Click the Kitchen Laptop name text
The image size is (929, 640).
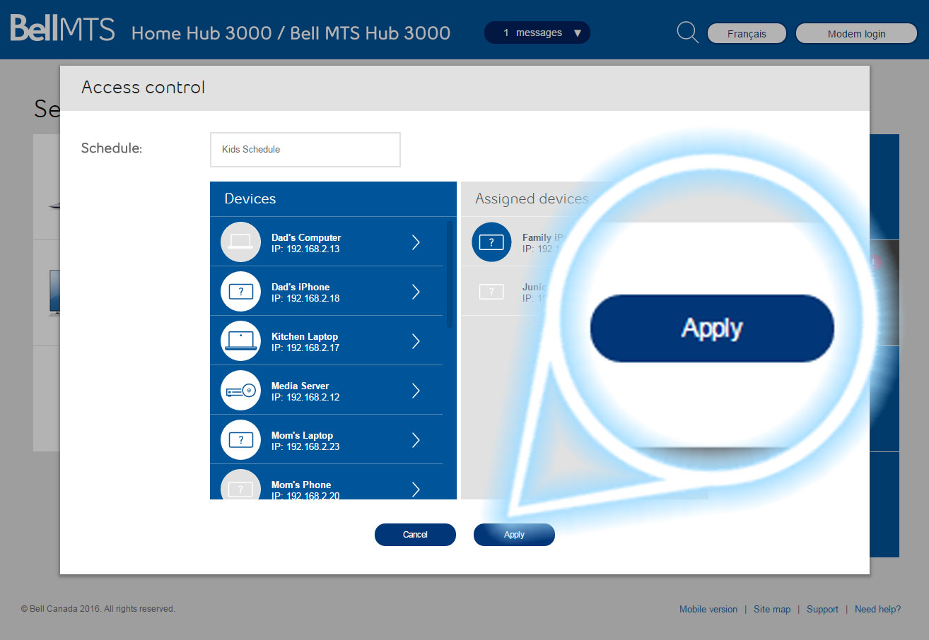click(305, 336)
